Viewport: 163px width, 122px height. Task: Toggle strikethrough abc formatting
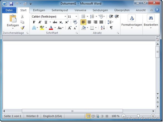55,22
